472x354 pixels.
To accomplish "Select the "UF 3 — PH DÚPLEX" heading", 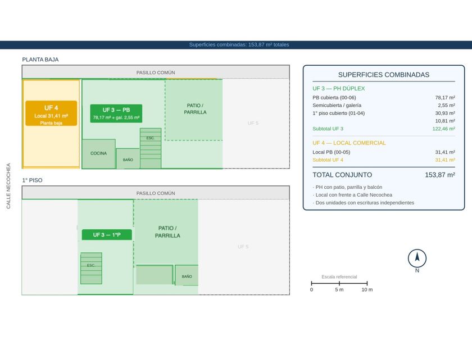I will (339, 89).
